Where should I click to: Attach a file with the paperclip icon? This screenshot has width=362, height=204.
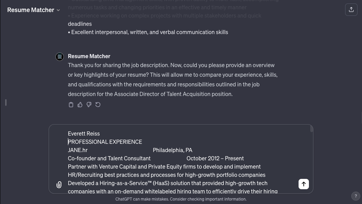click(x=59, y=185)
